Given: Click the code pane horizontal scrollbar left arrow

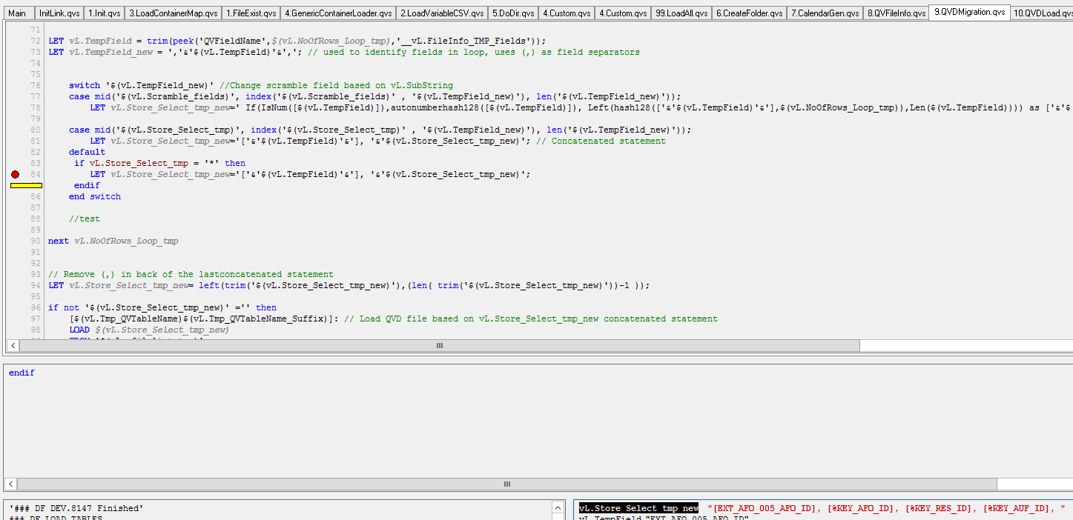Looking at the screenshot, I should tap(13, 345).
